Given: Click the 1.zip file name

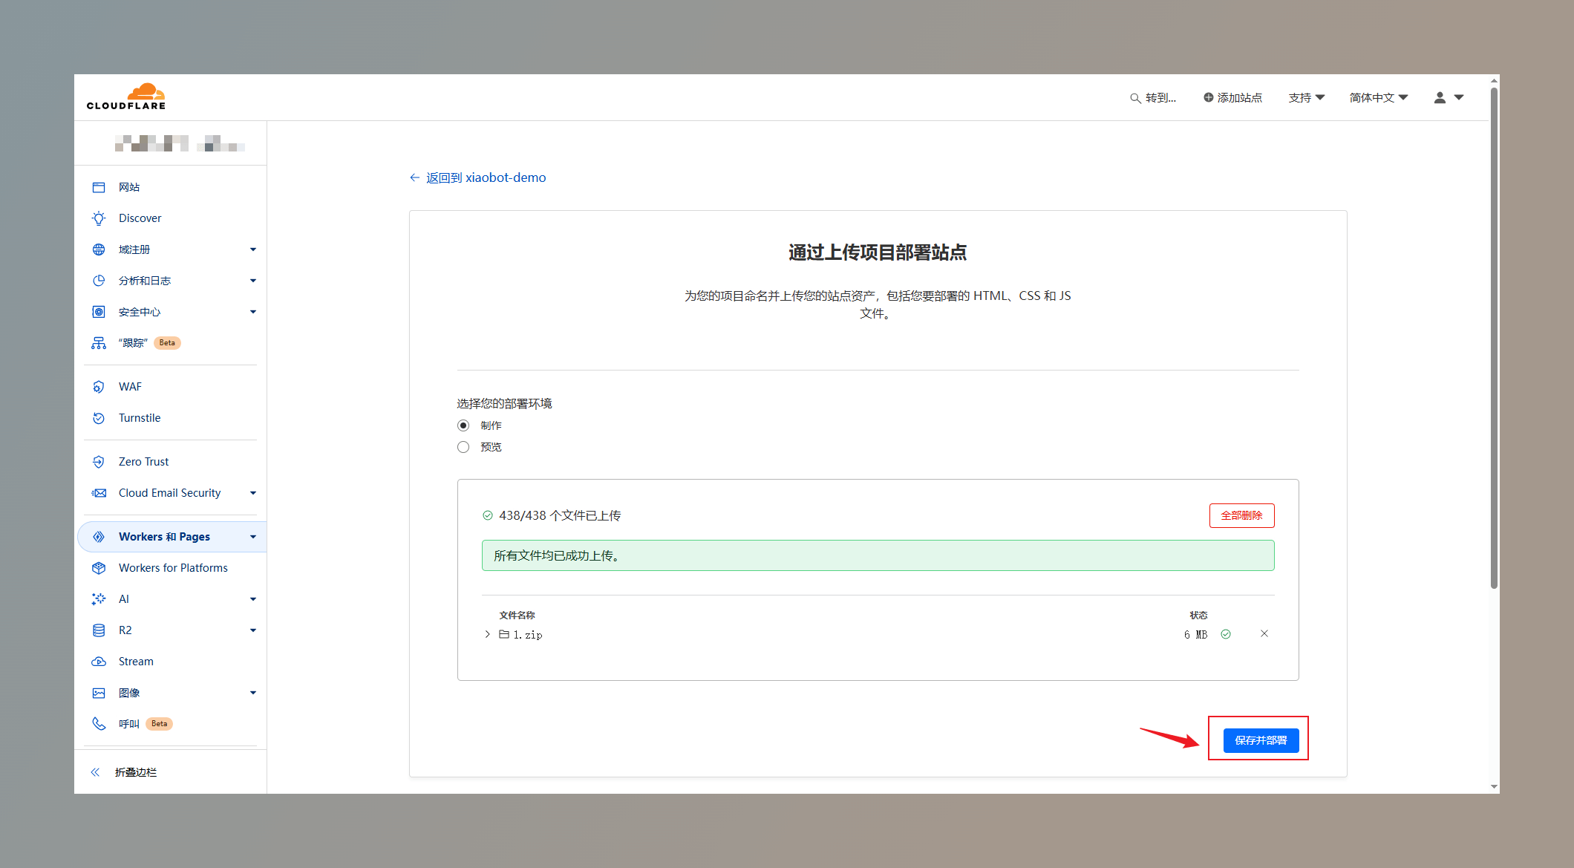Looking at the screenshot, I should pyautogui.click(x=528, y=635).
